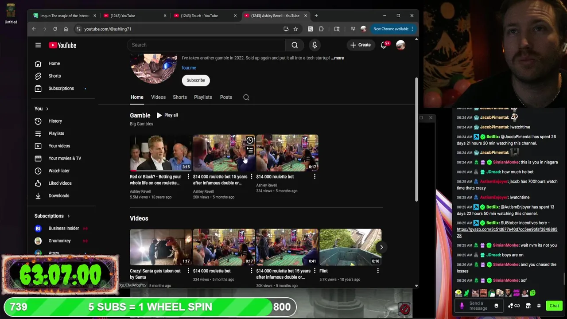The image size is (567, 319).
Task: Close the Imgur tab
Action: pyautogui.click(x=94, y=16)
